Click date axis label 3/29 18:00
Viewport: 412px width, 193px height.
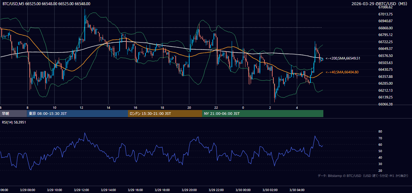point(162,190)
